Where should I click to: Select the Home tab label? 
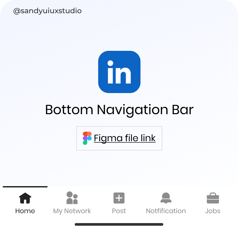point(25,211)
